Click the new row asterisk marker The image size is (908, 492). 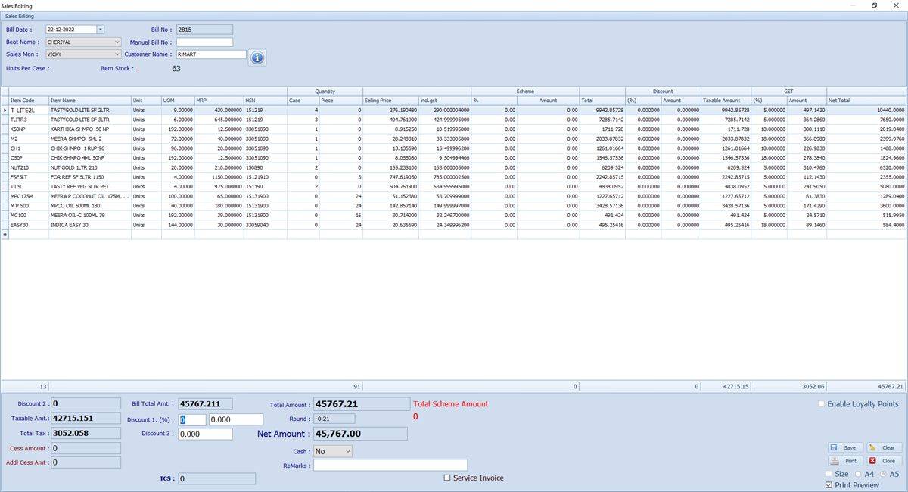click(x=5, y=235)
